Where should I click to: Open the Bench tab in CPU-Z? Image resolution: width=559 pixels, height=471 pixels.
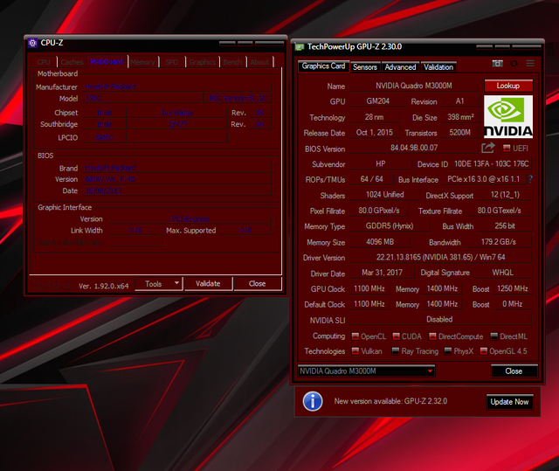pyautogui.click(x=232, y=62)
